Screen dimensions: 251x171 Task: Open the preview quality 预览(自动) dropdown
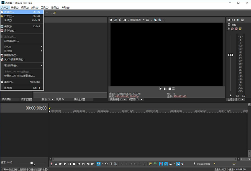pos(135,20)
